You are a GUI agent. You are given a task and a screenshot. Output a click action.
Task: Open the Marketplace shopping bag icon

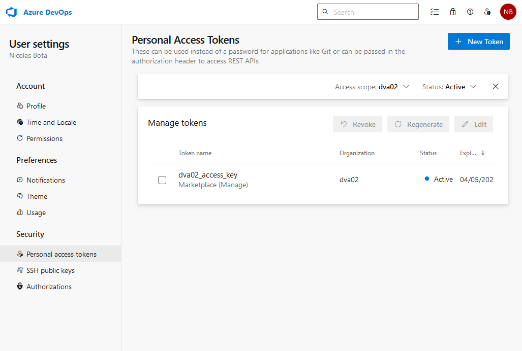click(453, 12)
